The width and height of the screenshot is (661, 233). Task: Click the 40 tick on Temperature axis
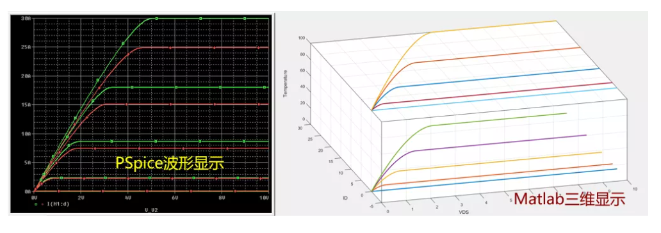click(x=302, y=87)
